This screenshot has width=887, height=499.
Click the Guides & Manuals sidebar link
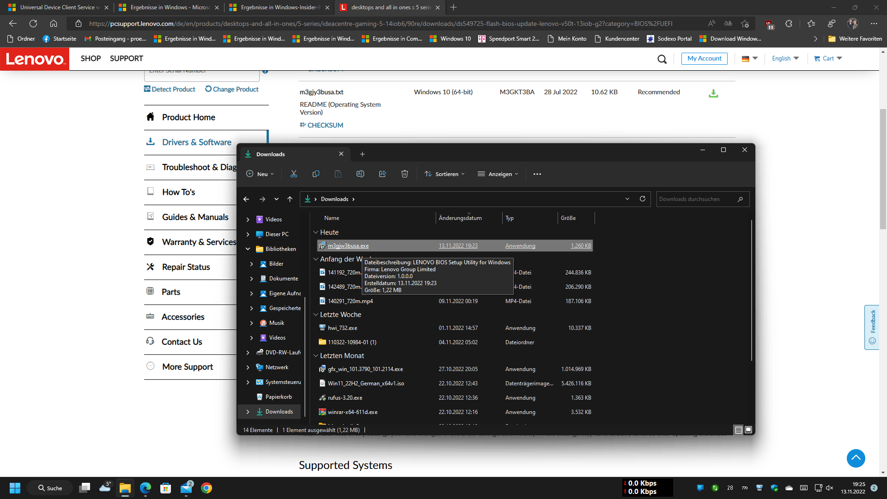click(x=195, y=217)
